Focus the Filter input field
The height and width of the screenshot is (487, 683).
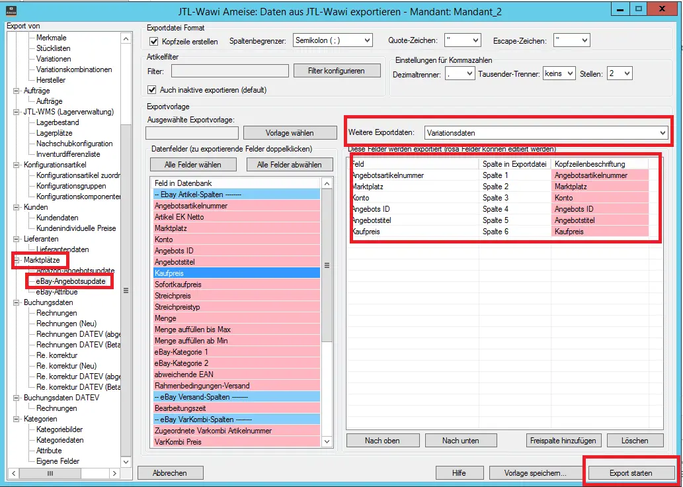pyautogui.click(x=230, y=71)
